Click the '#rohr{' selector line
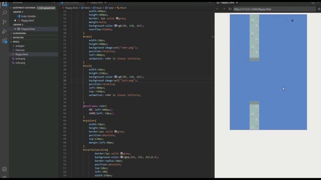The width and height of the screenshot is (321, 180). click(87, 36)
